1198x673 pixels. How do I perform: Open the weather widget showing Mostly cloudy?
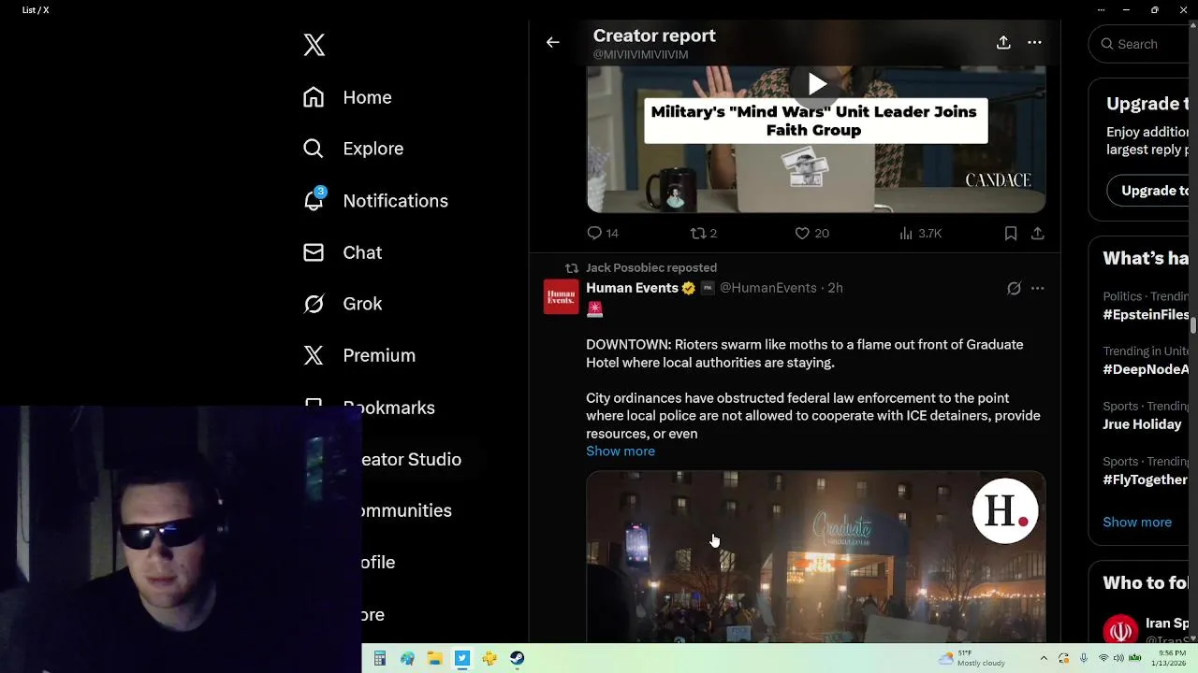972,658
